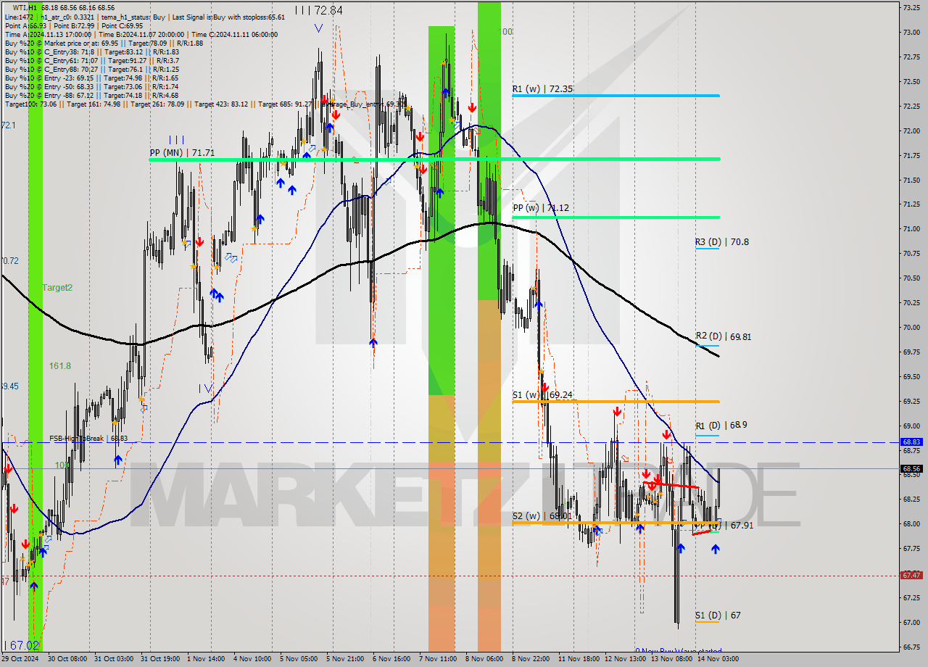
Task: Select the 'S1 (w) | 69.24' support label
Action: (542, 395)
